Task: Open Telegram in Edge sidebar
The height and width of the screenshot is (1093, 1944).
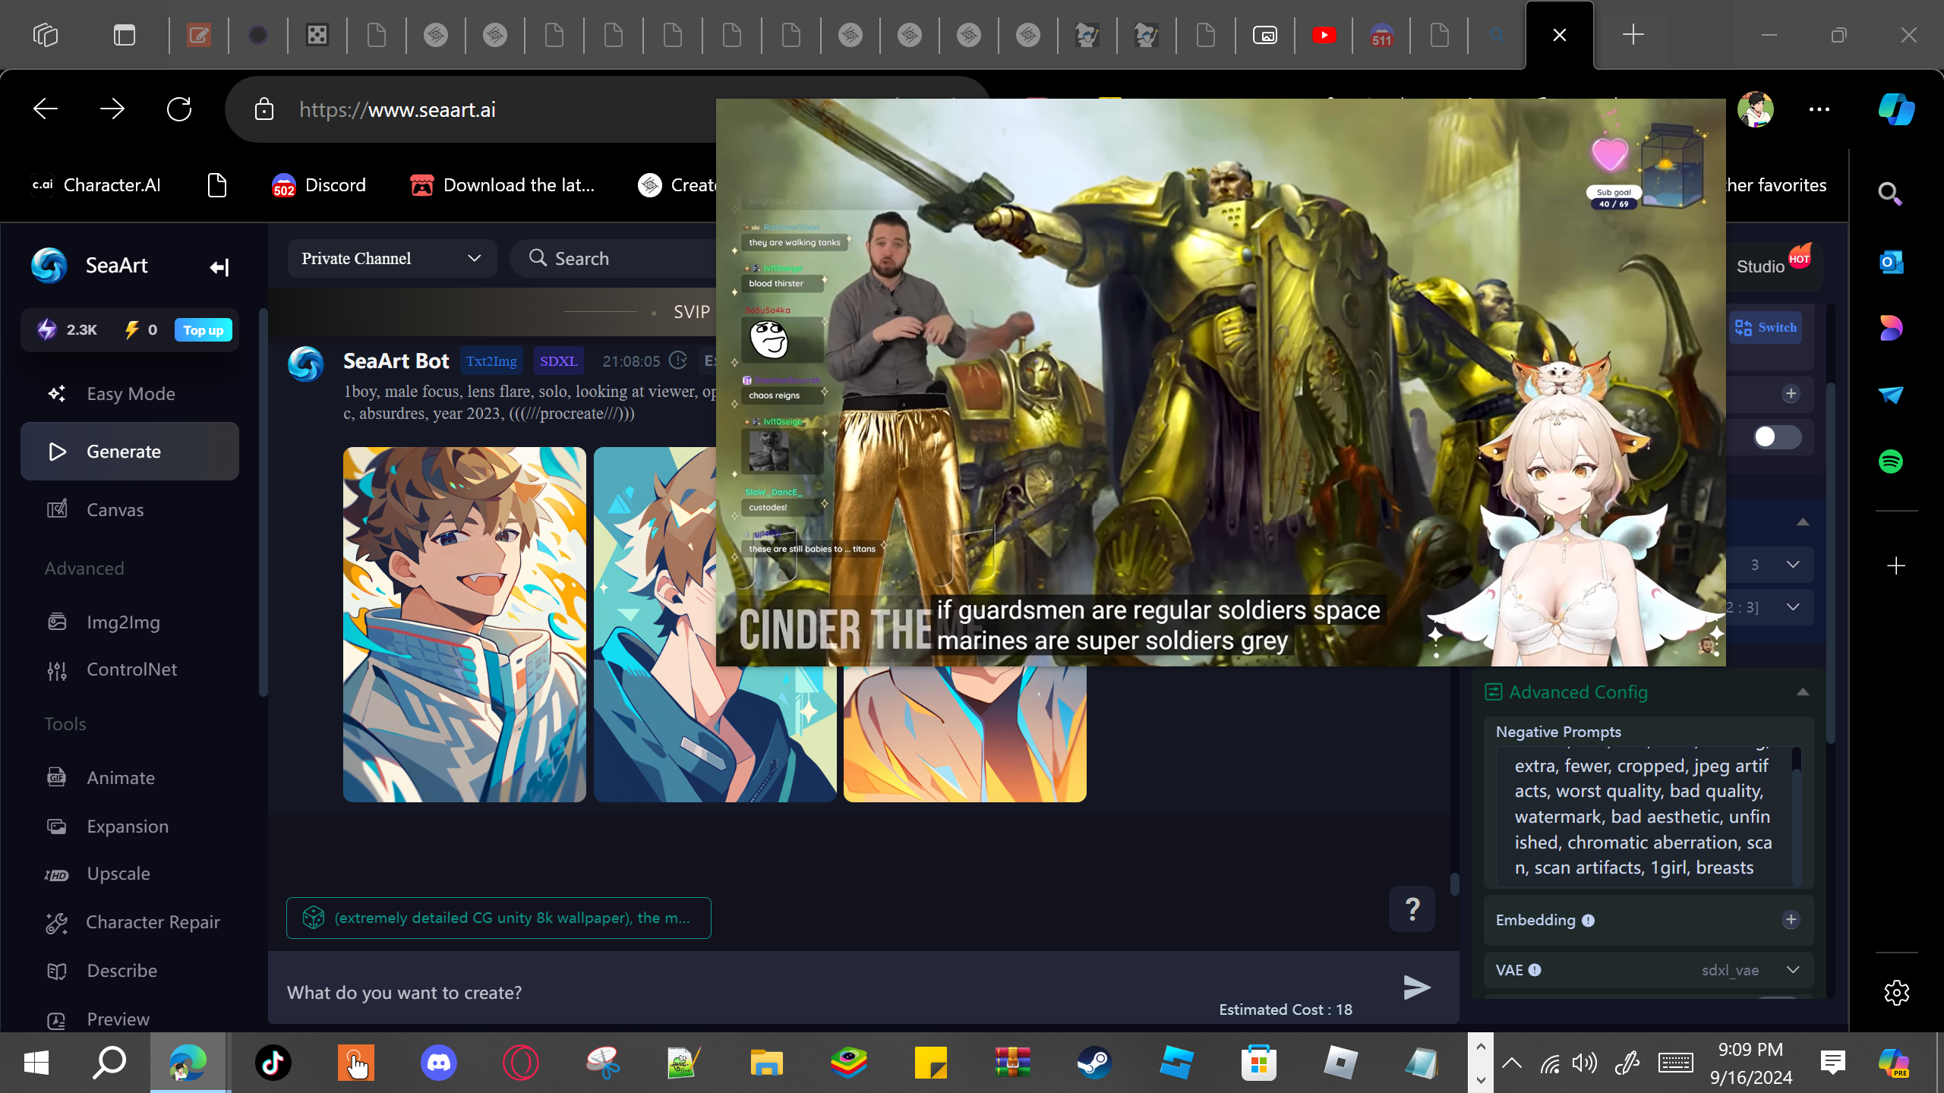Action: point(1891,395)
